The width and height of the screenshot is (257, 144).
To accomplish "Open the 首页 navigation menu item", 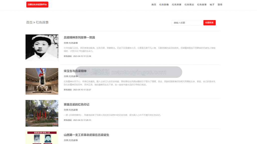I will [154, 4].
